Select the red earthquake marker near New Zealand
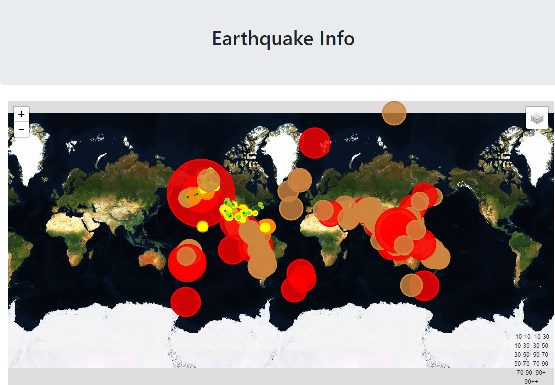The height and width of the screenshot is (385, 555). pos(428,284)
